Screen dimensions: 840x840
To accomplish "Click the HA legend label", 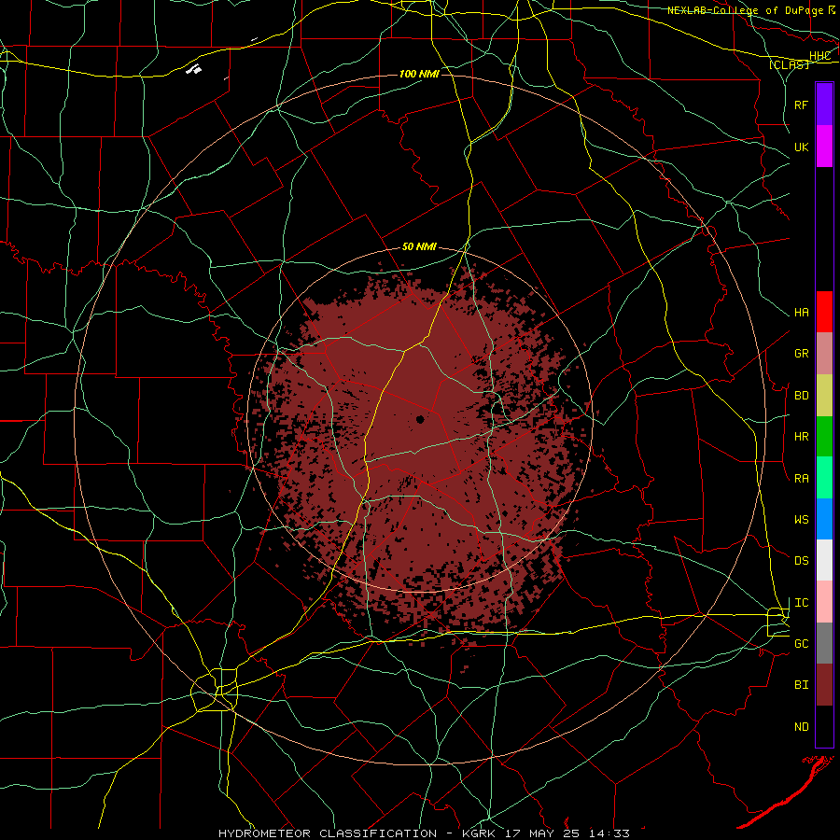I will pos(802,312).
